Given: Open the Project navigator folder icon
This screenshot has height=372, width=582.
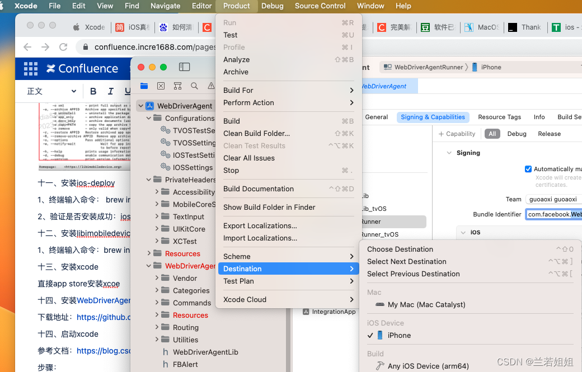Looking at the screenshot, I should 144,86.
